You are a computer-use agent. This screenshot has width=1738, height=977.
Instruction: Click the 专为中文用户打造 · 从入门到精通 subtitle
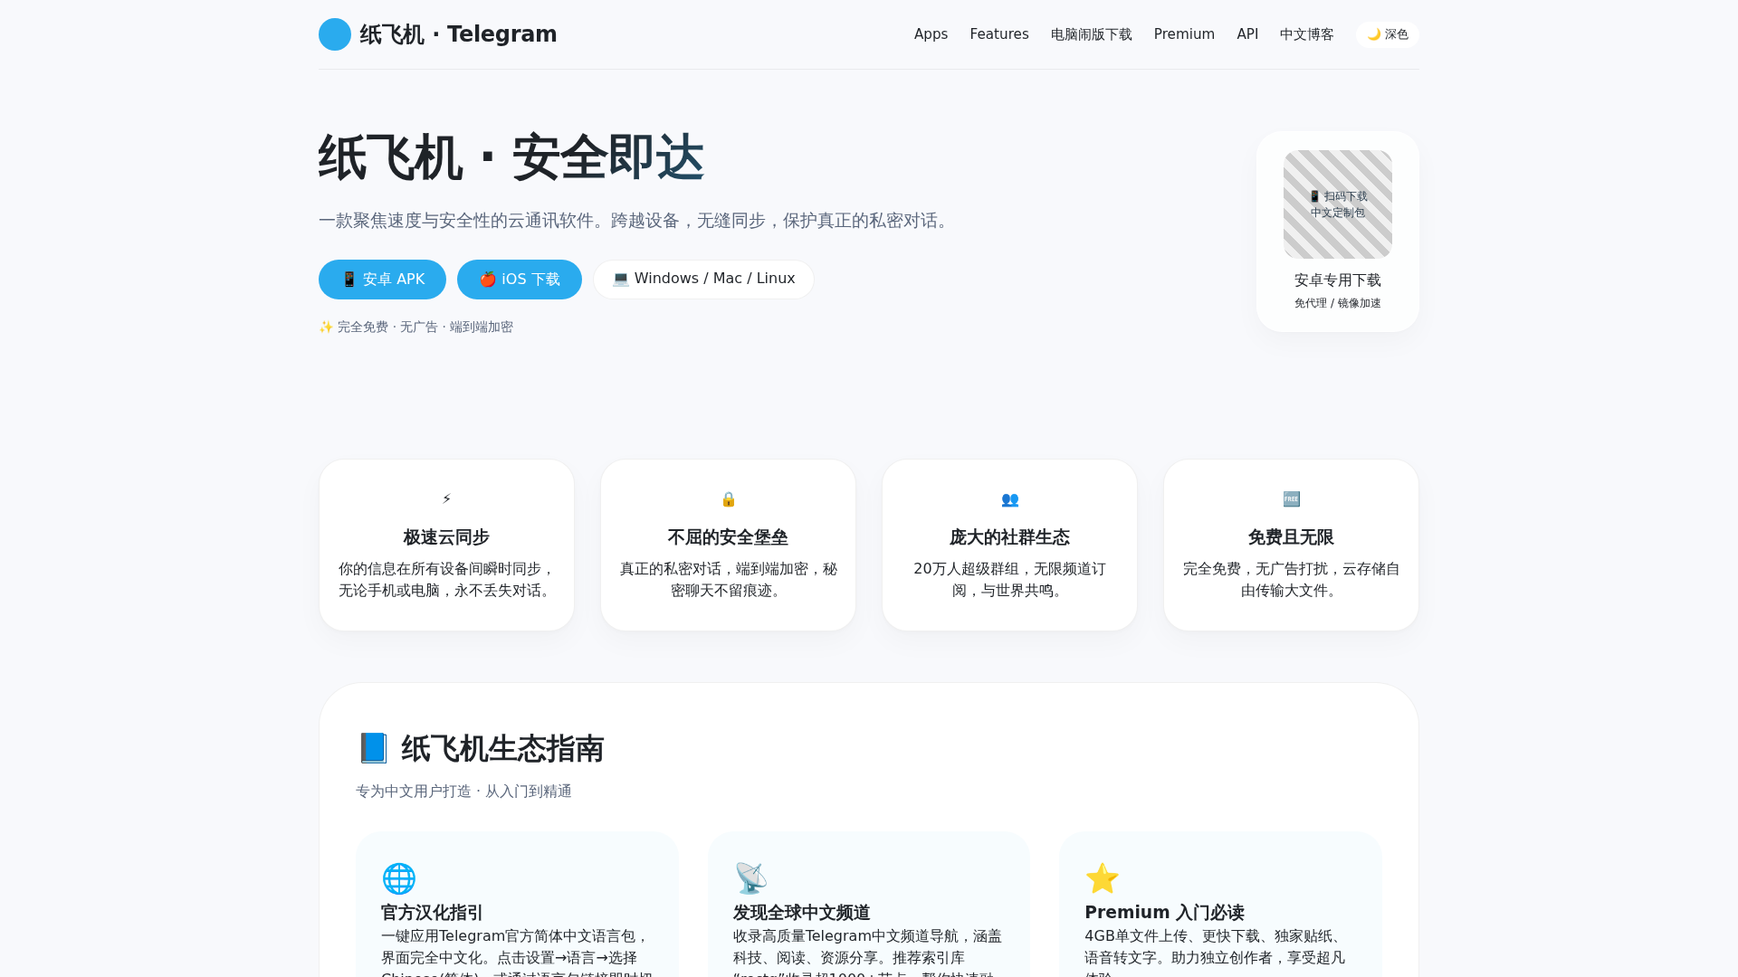[x=463, y=792]
